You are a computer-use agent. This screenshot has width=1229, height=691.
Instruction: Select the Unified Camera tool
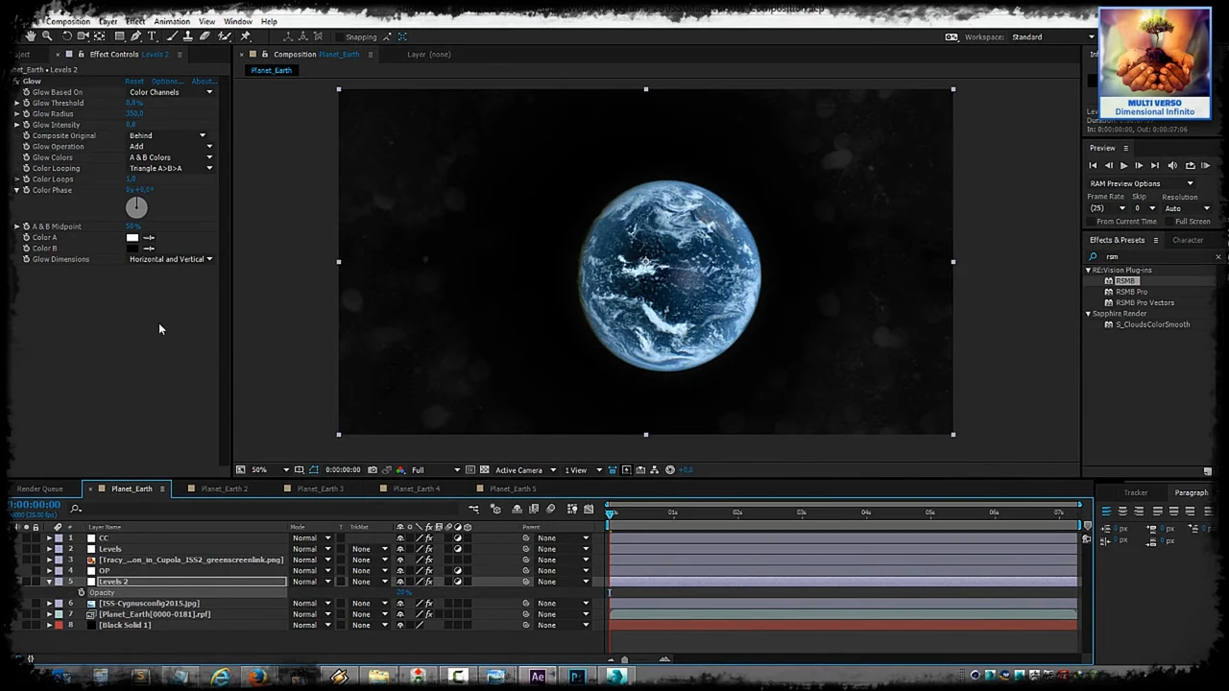coord(84,36)
